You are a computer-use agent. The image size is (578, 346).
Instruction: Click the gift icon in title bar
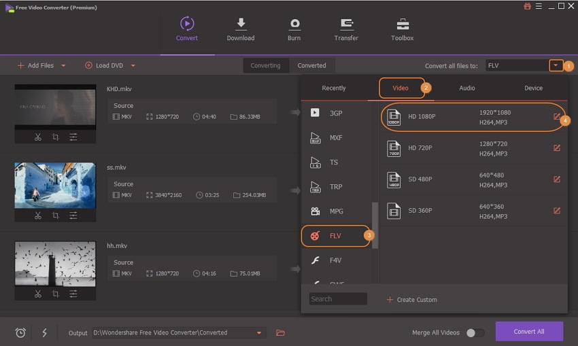point(528,6)
